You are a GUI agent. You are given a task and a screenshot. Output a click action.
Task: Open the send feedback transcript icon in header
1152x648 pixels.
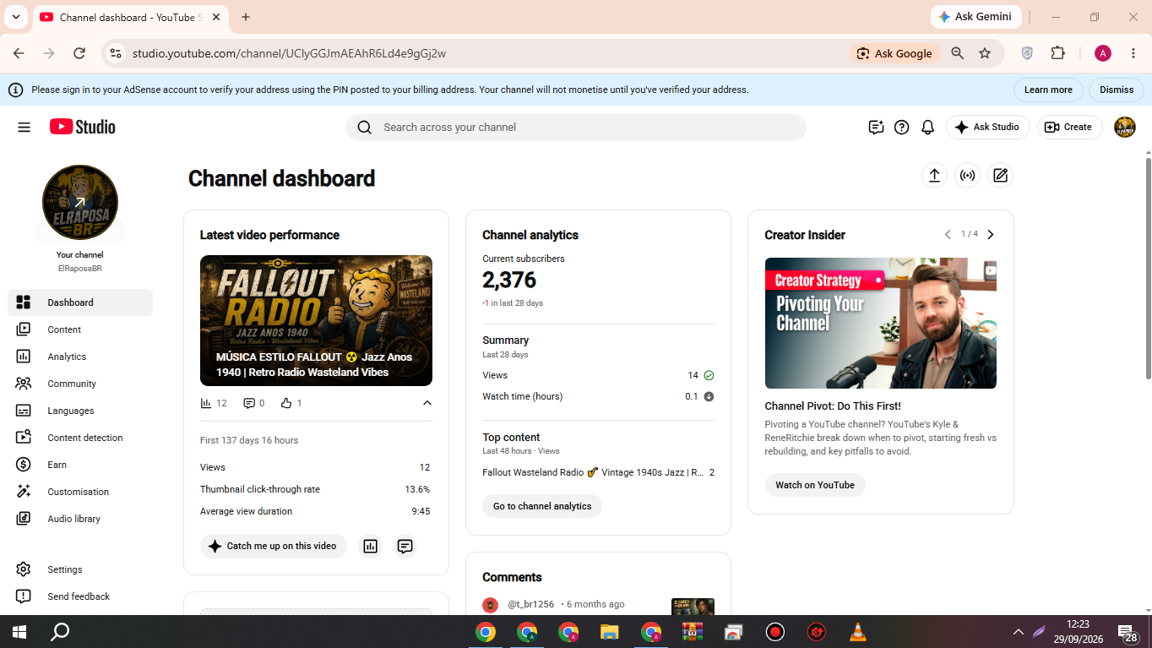[876, 128]
